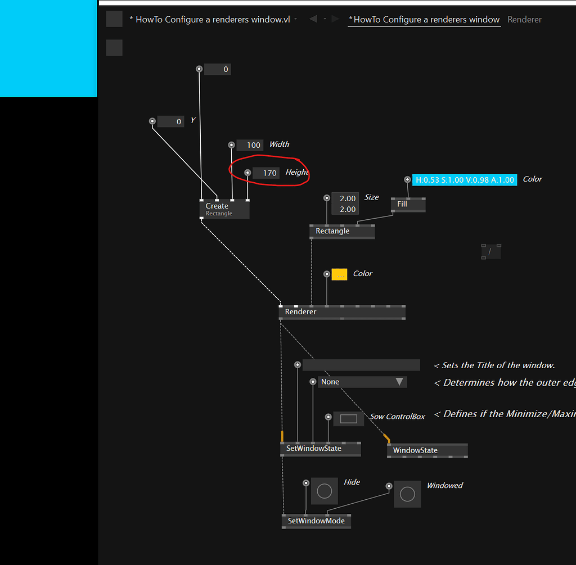Click the forward navigation arrow
This screenshot has width=576, height=565.
334,19
